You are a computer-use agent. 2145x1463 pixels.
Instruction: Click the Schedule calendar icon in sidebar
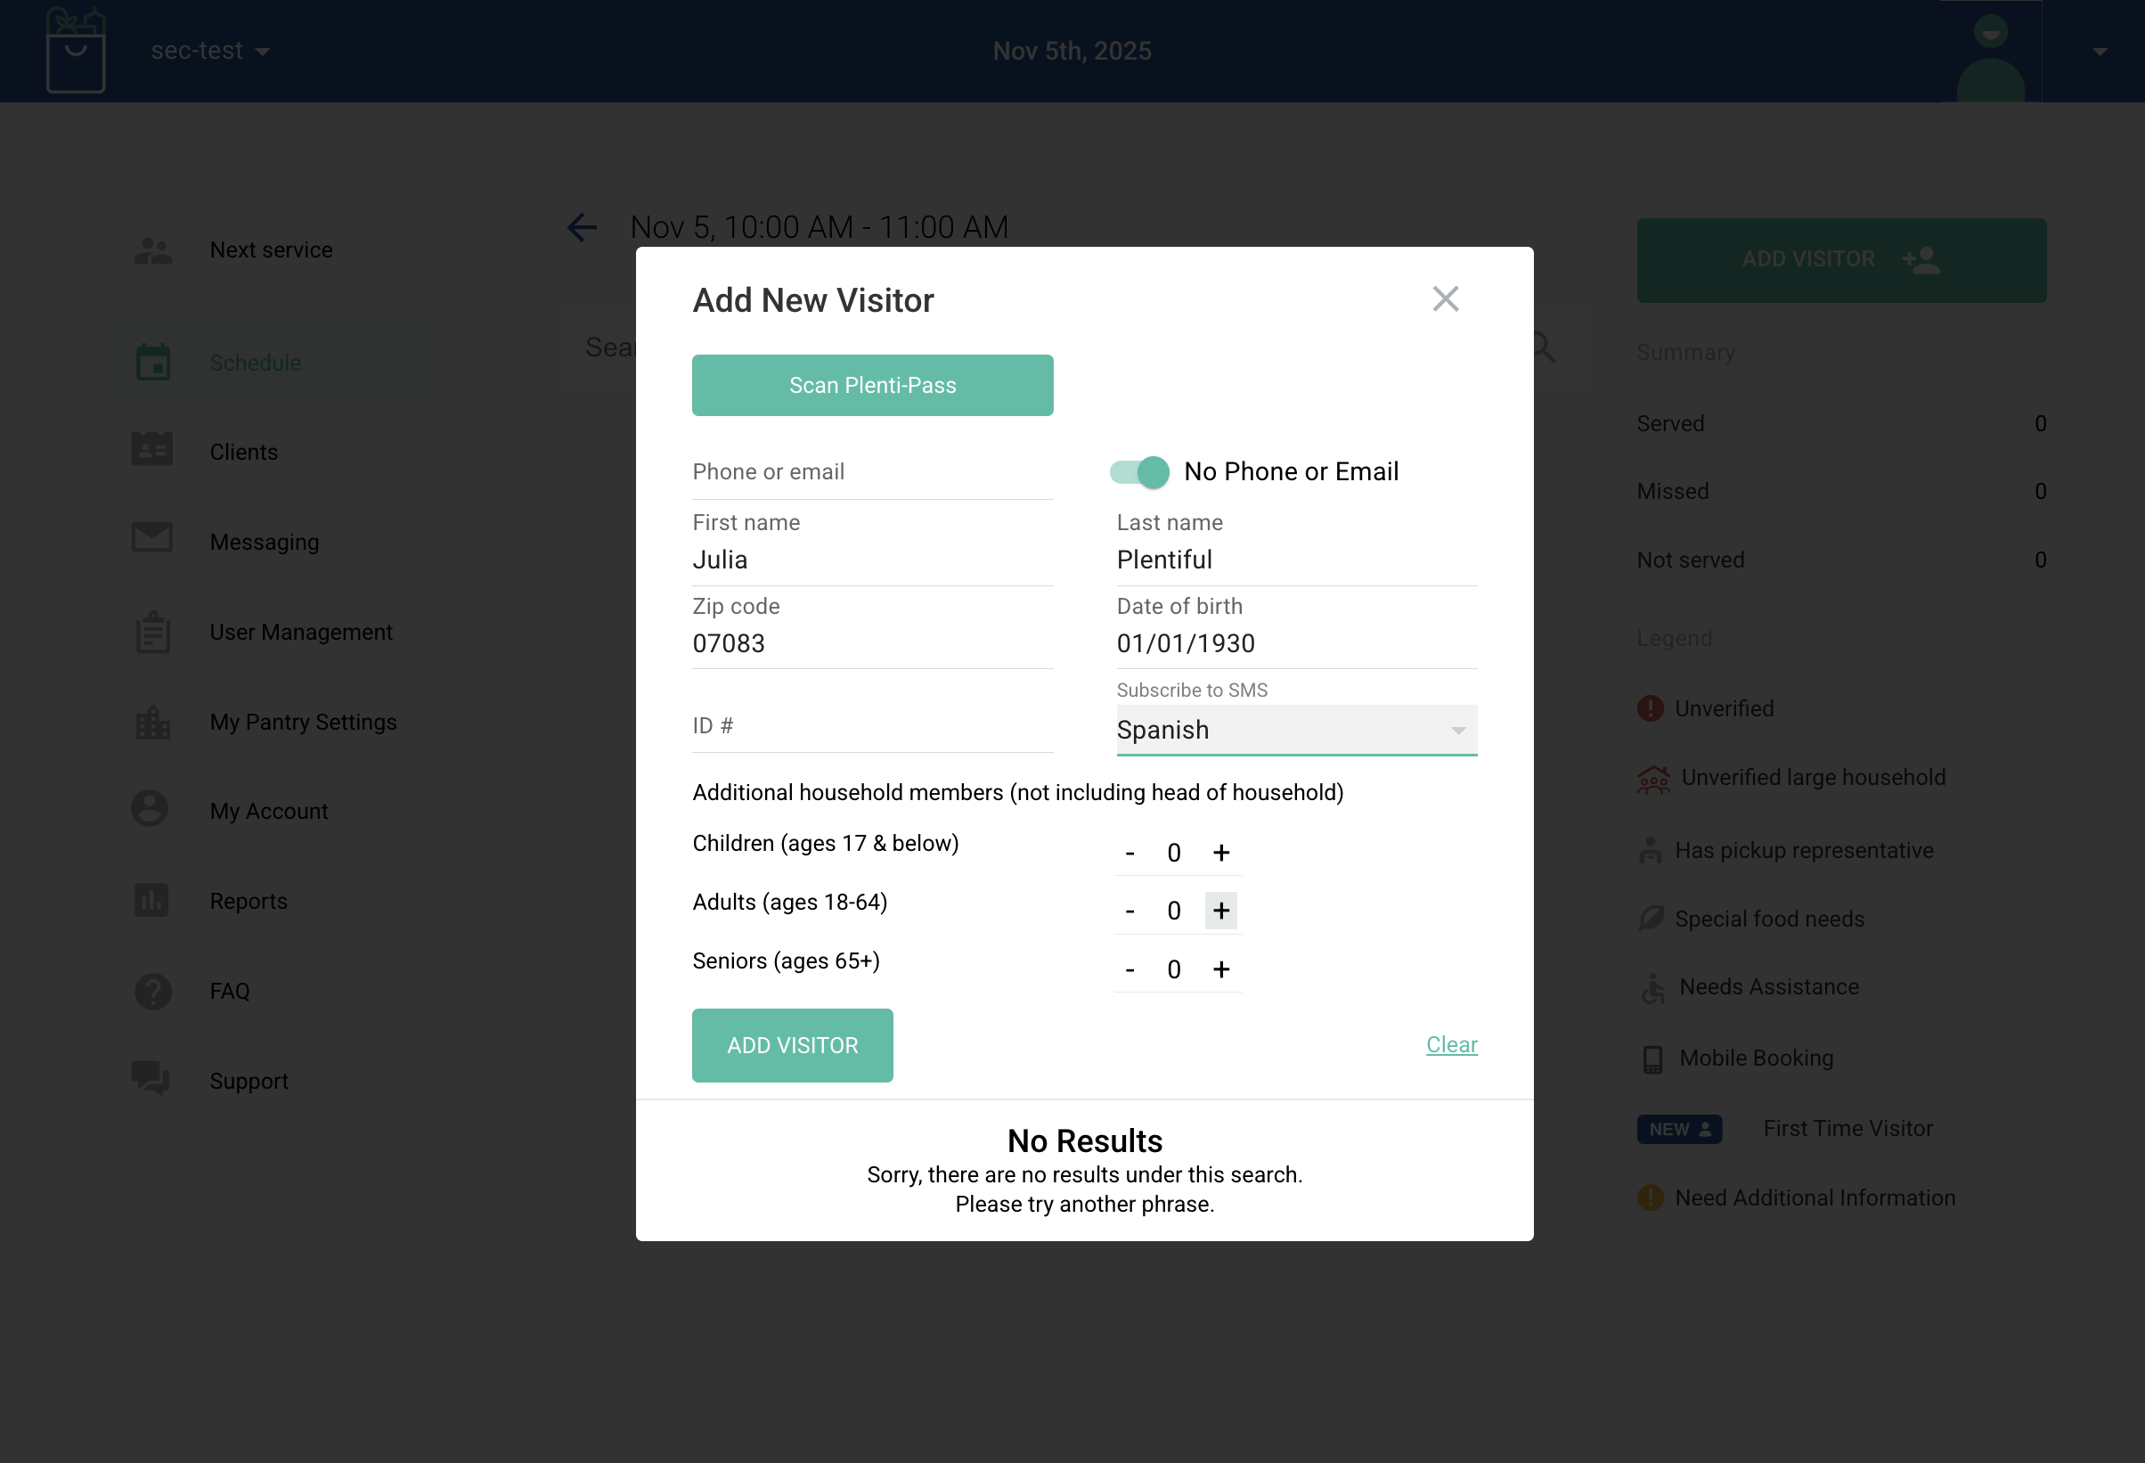tap(152, 363)
